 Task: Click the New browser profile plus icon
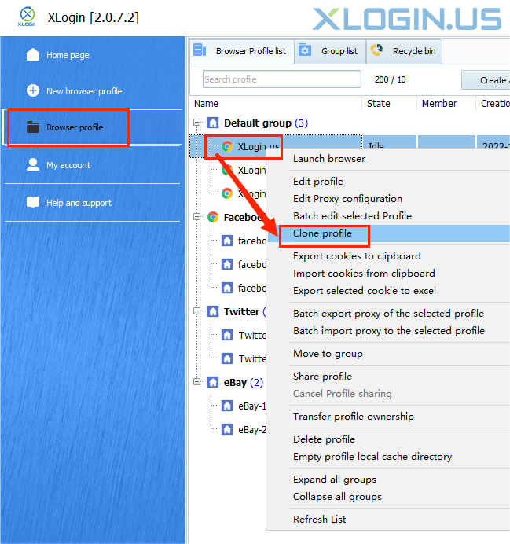(33, 91)
